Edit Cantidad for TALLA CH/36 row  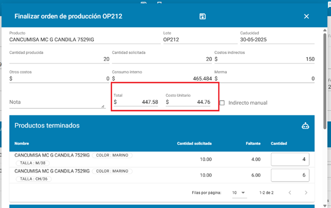(x=290, y=175)
